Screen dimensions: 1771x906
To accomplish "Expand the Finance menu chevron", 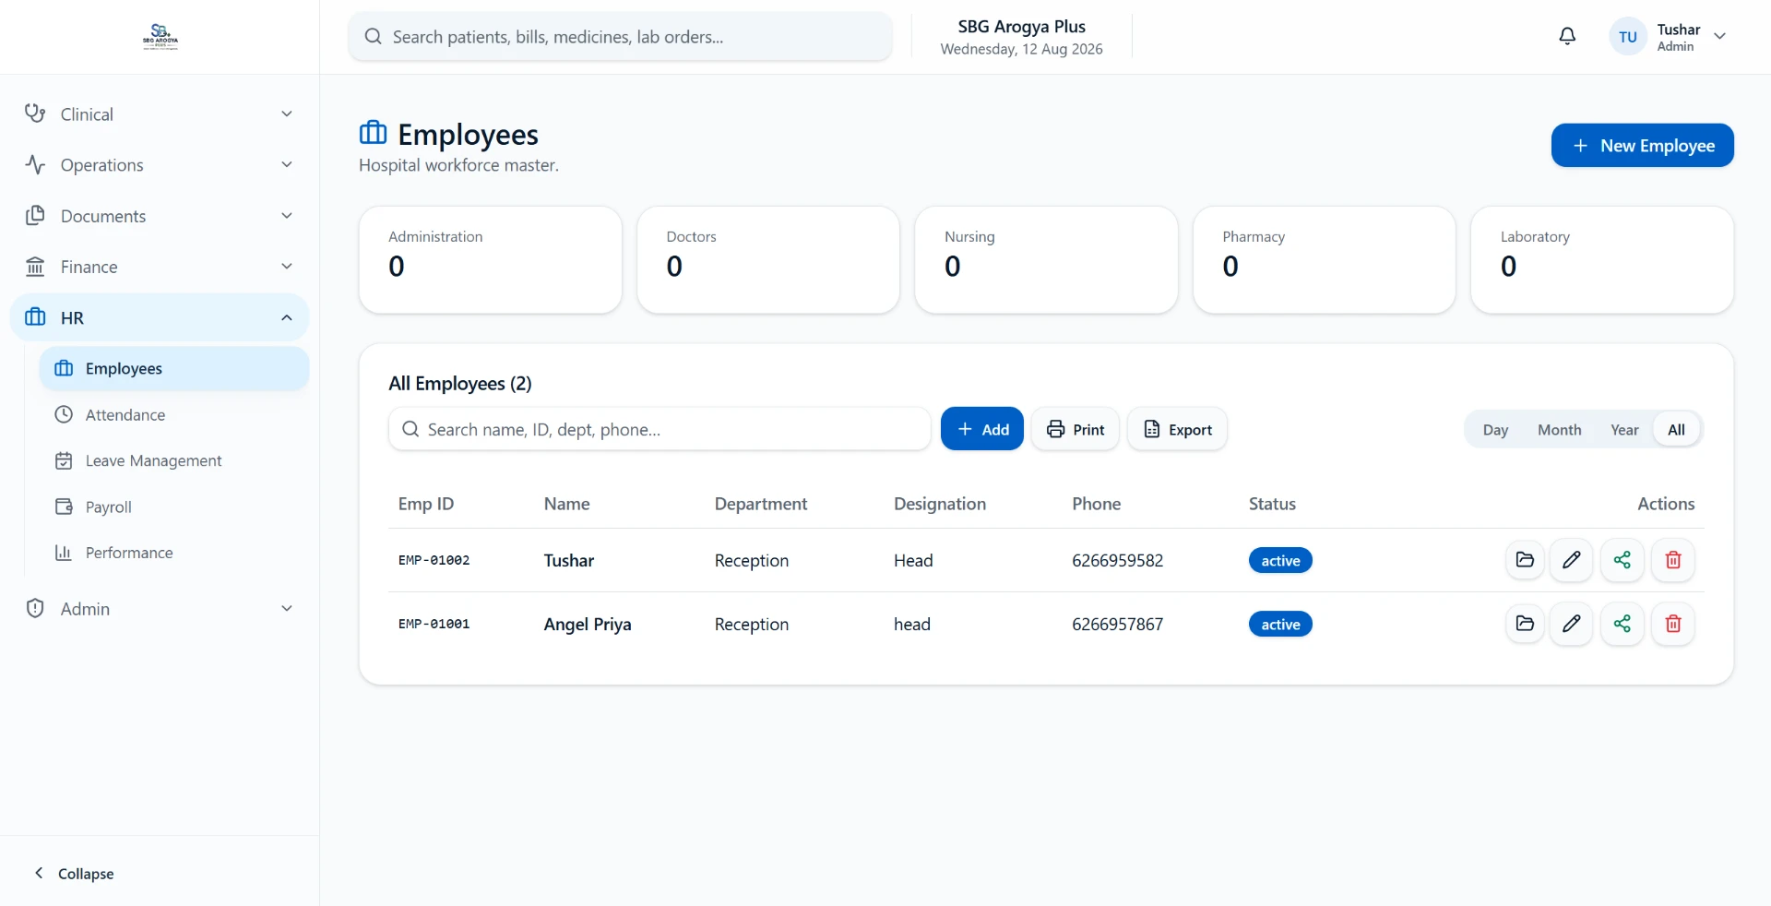I will [x=287, y=266].
